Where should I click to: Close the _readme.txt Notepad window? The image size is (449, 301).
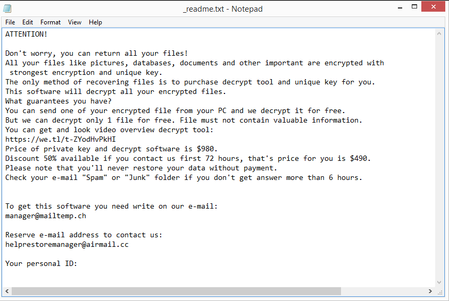[433, 7]
